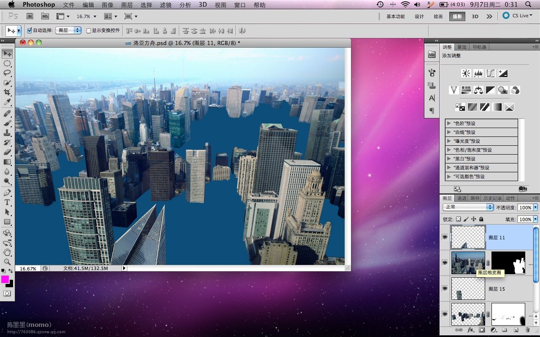Viewport: 540px width, 337px height.
Task: Toggle the Auto-Select checkbox
Action: click(30, 30)
